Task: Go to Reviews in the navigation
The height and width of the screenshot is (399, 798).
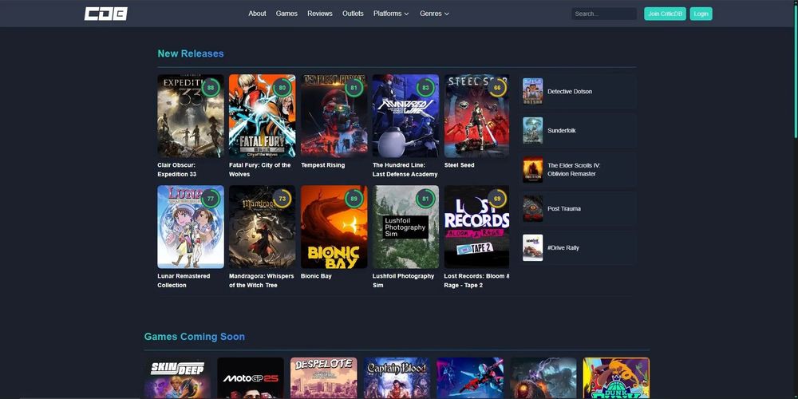Action: (320, 14)
